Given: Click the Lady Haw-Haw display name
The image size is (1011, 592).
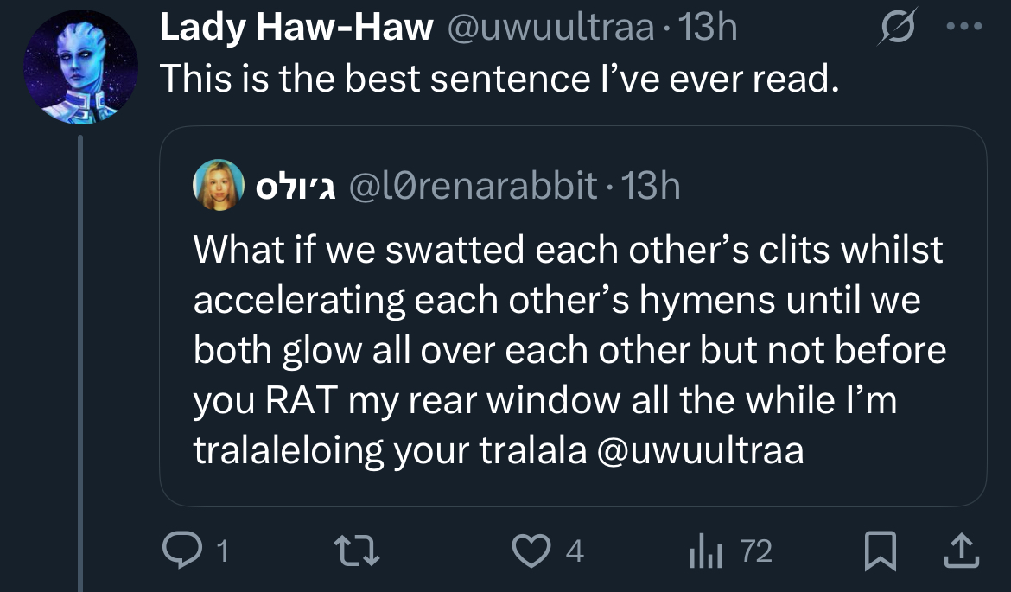Looking at the screenshot, I should point(296,29).
